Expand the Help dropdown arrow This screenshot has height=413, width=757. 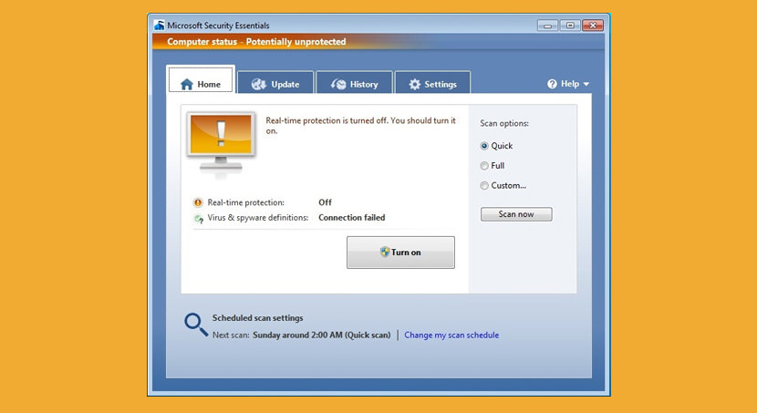click(586, 84)
